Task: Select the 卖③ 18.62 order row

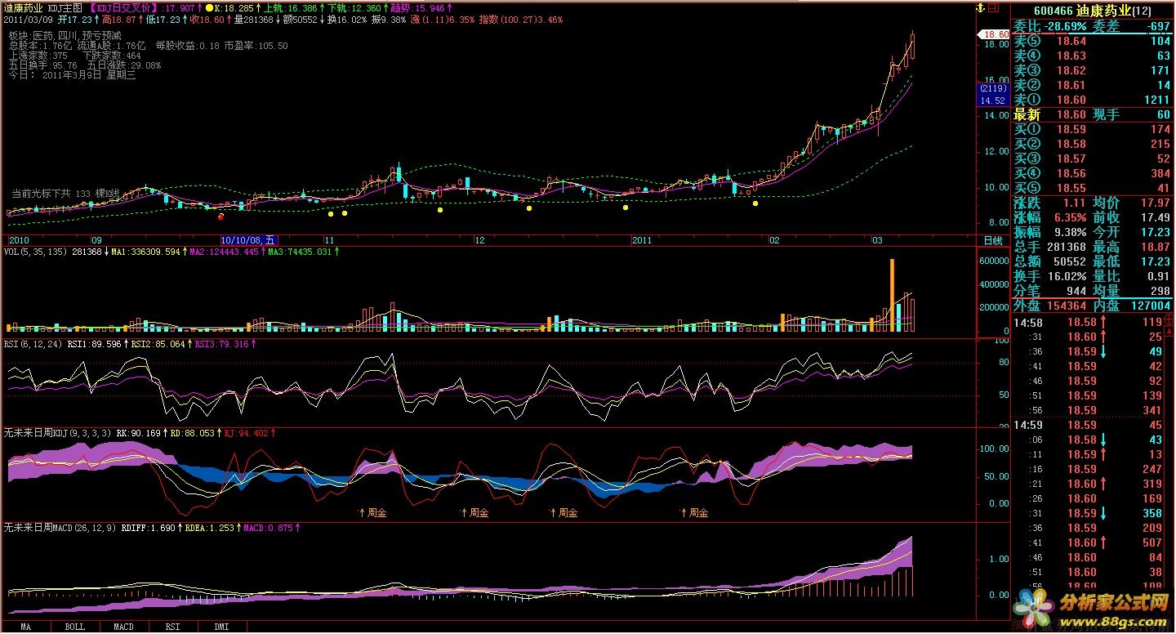Action: click(1093, 70)
